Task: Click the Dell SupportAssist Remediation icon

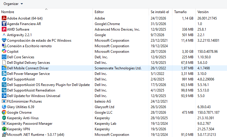Action: tap(4, 90)
